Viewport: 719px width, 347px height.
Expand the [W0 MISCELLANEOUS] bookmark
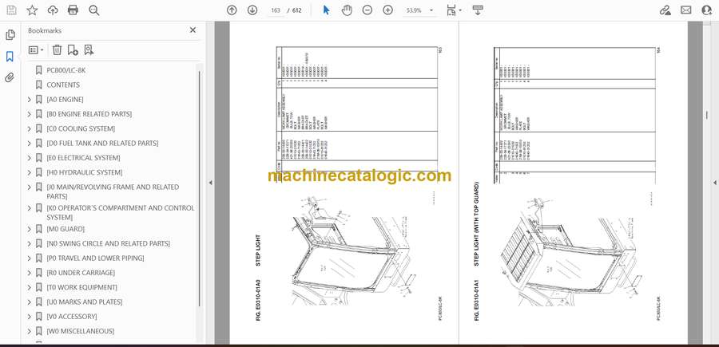pos(30,331)
